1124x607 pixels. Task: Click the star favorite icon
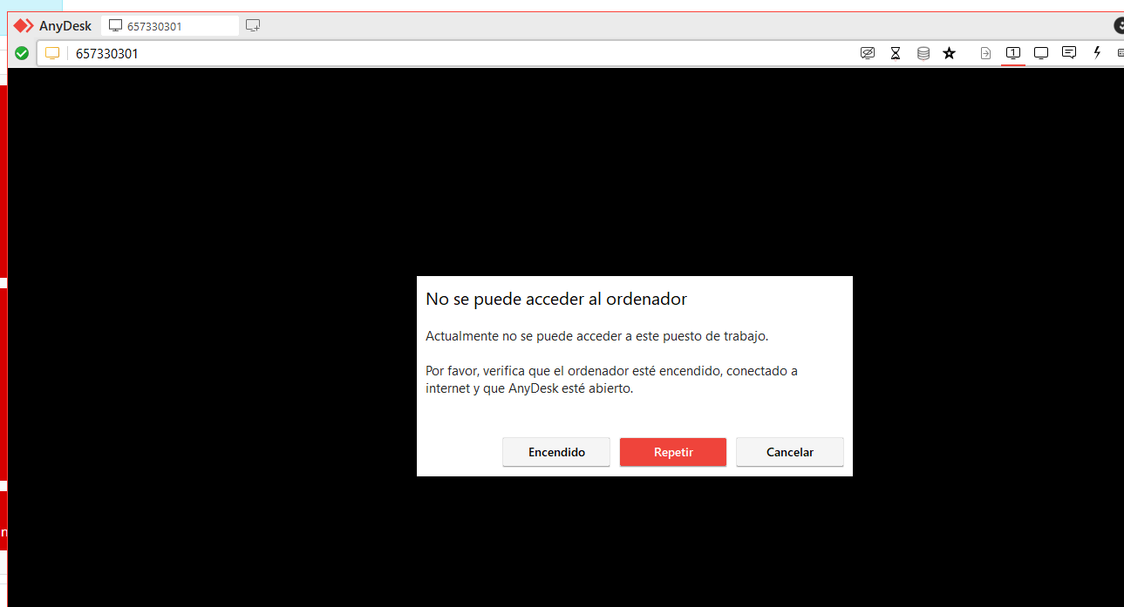[950, 53]
